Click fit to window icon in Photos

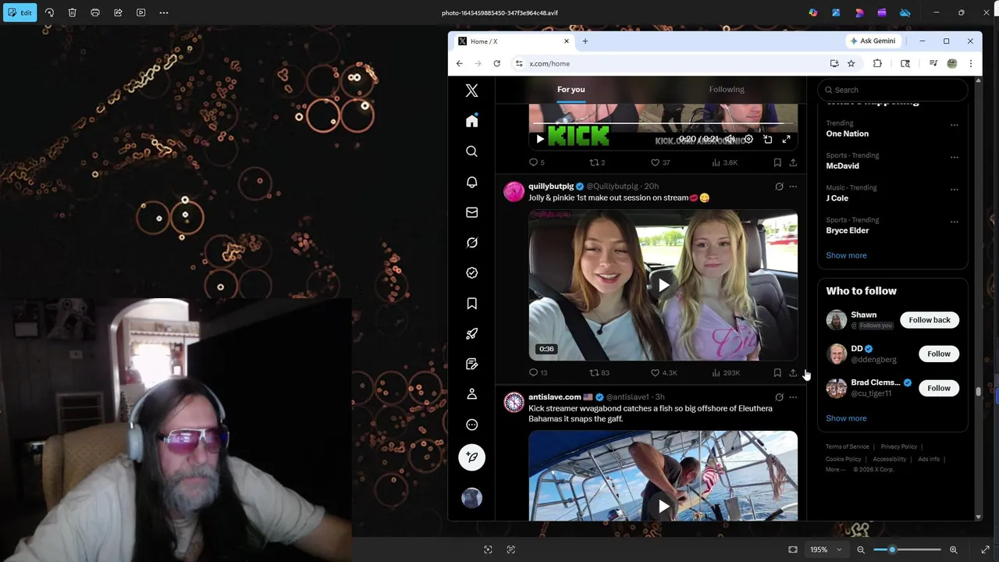click(793, 550)
